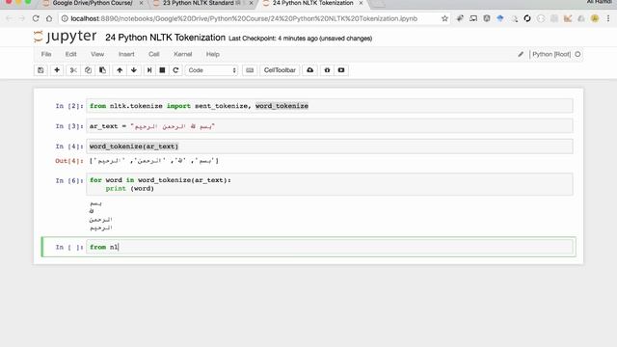The width and height of the screenshot is (617, 347).
Task: Copy selected cells icon
Action: [88, 70]
